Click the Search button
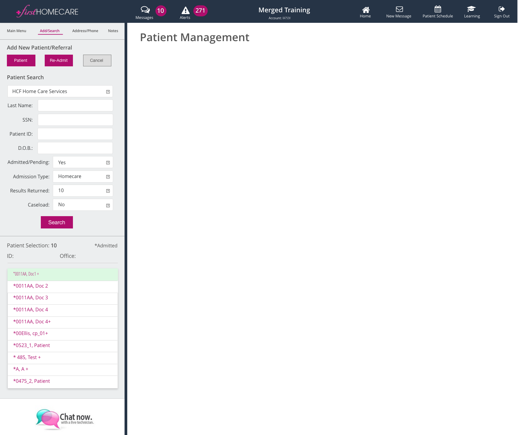This screenshot has width=518, height=435. click(57, 222)
